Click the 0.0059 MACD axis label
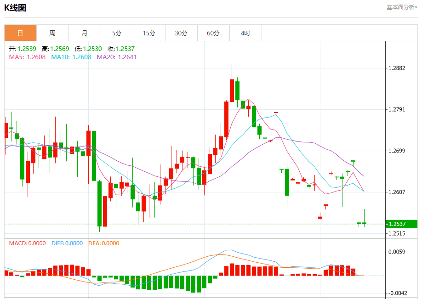Screen dimensions: 422x299 click(397, 252)
